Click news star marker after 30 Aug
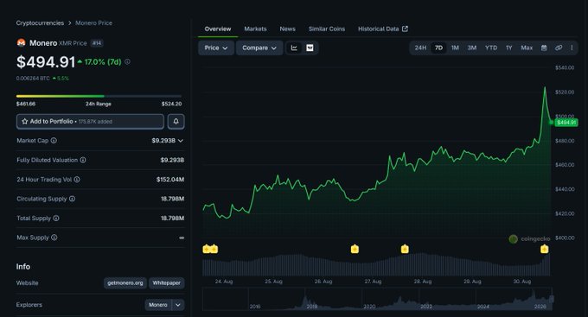 click(x=545, y=249)
